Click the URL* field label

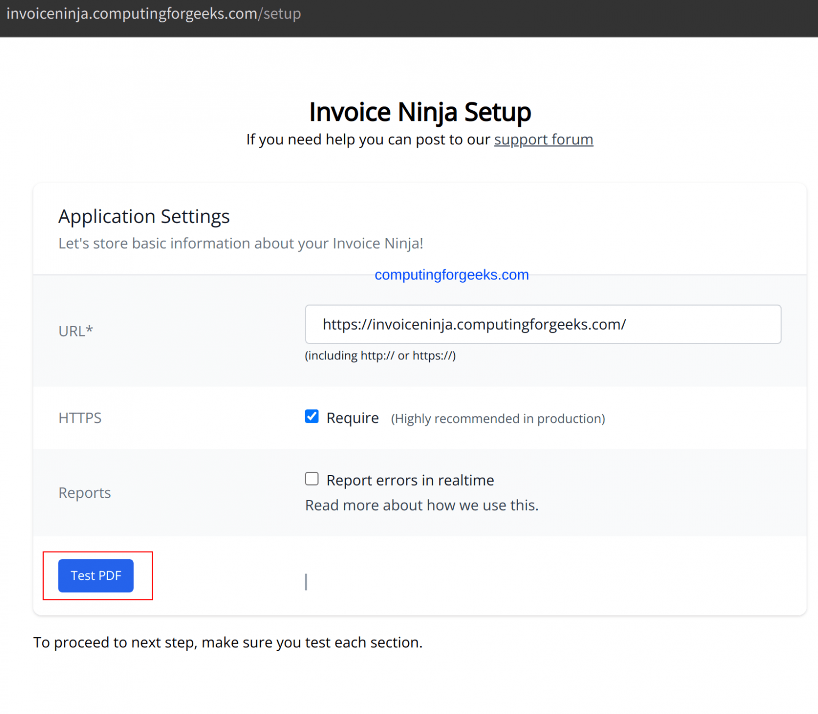click(x=76, y=331)
